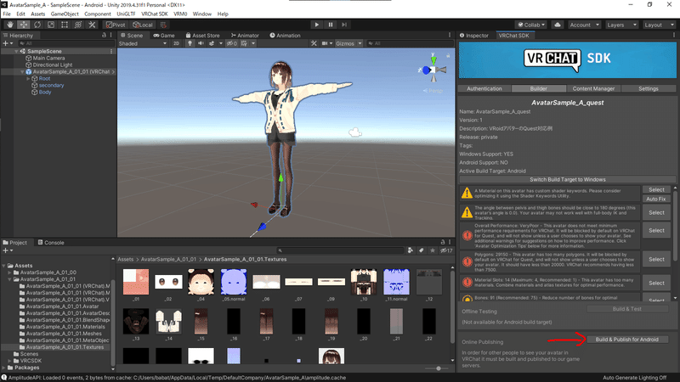Open the Settings SDK tab
Viewport: 680px width, 382px height.
pyautogui.click(x=649, y=88)
